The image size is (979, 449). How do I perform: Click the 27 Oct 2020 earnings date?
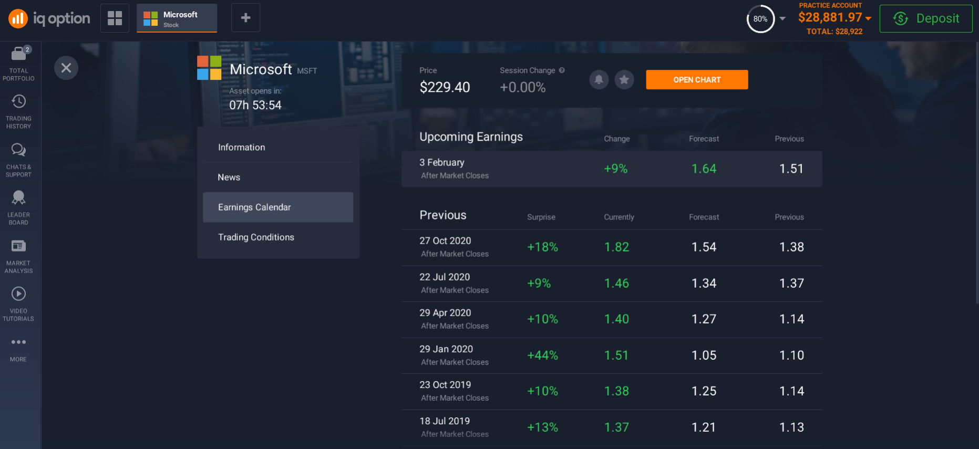[445, 241]
